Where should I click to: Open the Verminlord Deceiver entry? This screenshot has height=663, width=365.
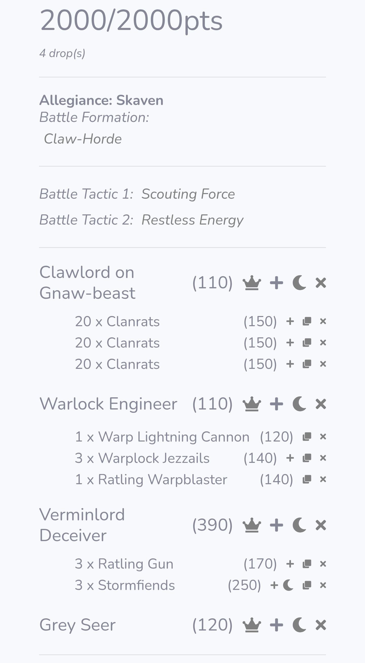(82, 525)
